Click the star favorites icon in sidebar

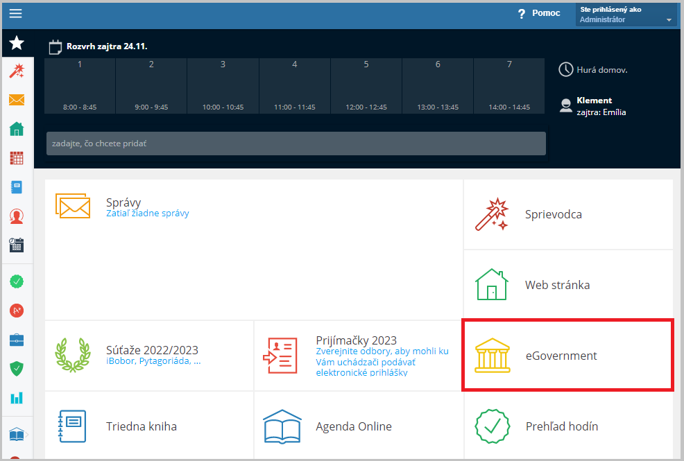17,44
